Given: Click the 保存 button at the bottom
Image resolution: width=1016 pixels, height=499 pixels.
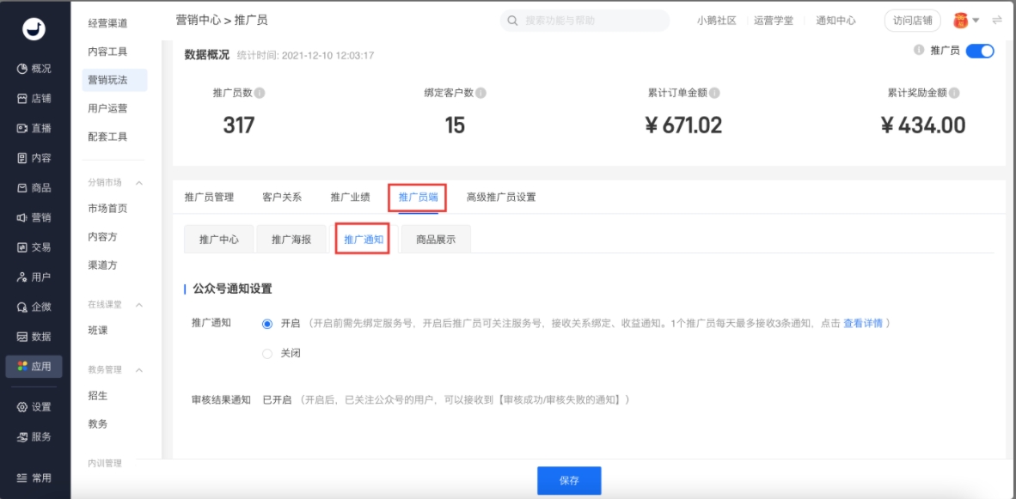Looking at the screenshot, I should point(569,482).
